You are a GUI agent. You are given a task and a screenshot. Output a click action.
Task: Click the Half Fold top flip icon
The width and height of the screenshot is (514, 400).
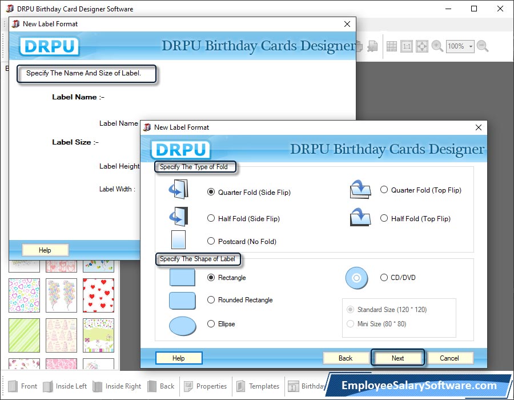[360, 217]
